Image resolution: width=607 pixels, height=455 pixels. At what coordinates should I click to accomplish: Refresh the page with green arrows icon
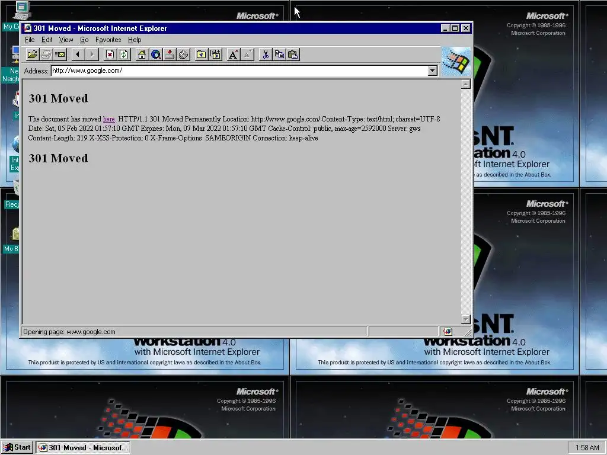pyautogui.click(x=124, y=55)
